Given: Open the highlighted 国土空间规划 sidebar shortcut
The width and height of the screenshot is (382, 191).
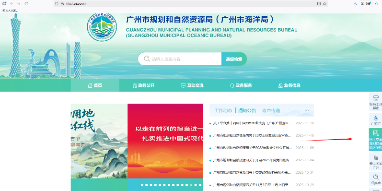Looking at the screenshot, I should point(375,139).
